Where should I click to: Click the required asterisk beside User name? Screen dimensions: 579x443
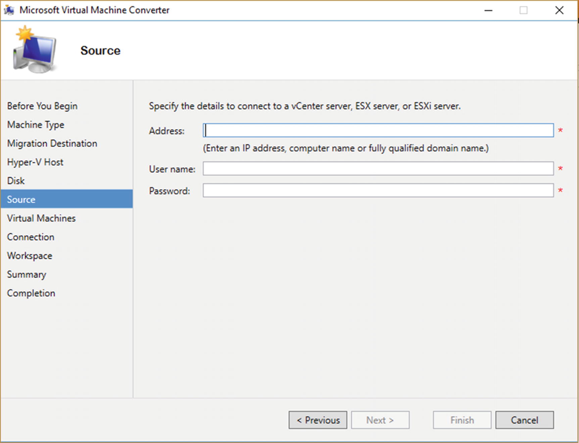(560, 168)
